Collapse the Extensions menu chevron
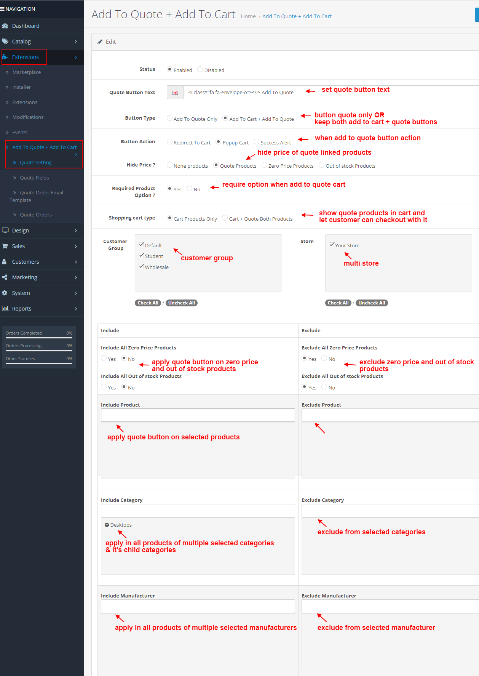The width and height of the screenshot is (479, 676). [76, 57]
